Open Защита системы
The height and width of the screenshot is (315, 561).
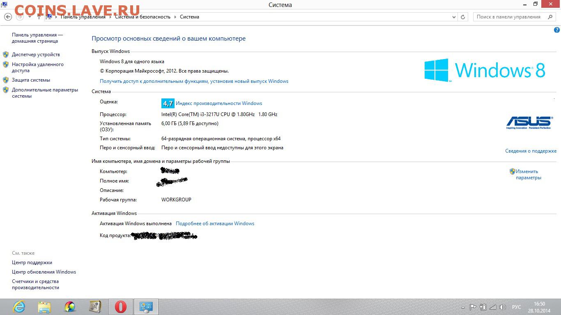31,80
